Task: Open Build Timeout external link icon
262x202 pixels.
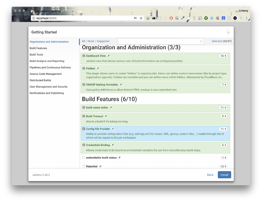Action: (x=106, y=116)
